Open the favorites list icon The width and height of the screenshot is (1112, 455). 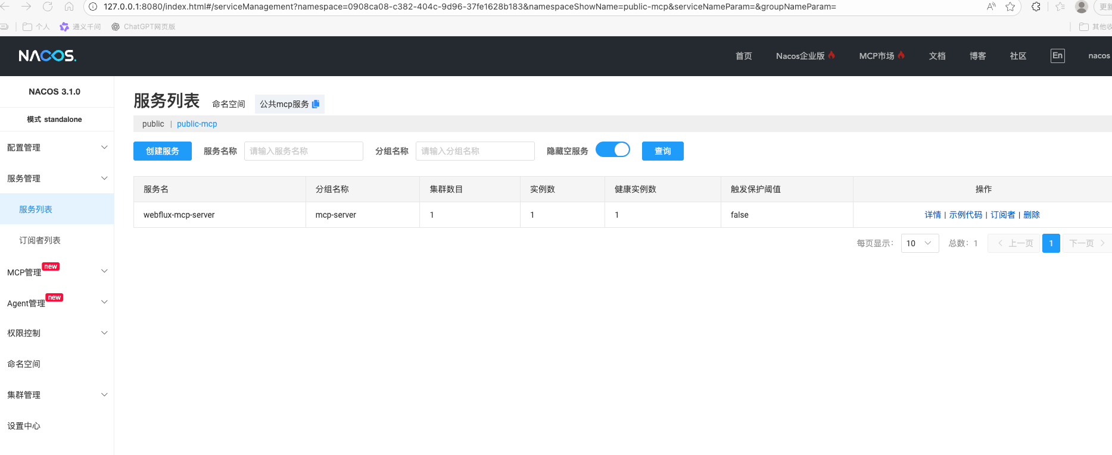1060,7
